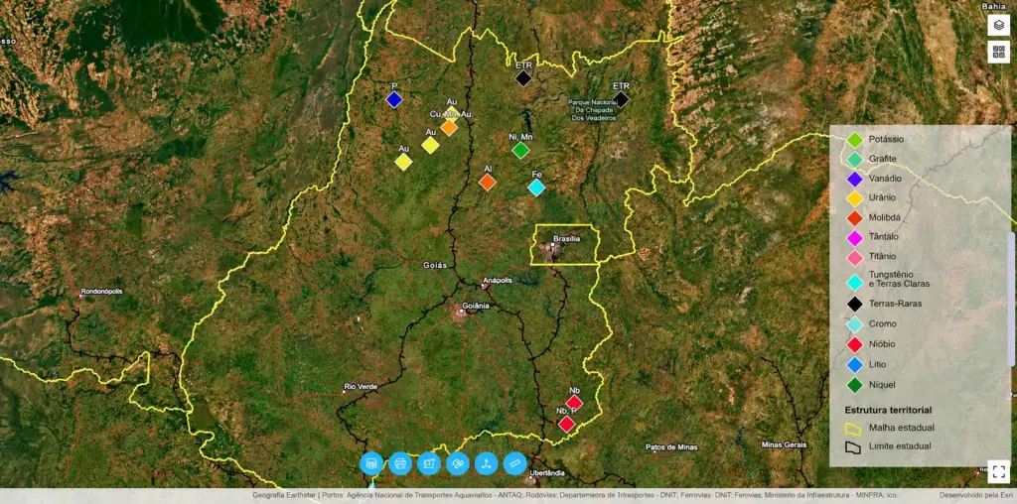Click the link share tool
The image size is (1017, 504).
click(x=458, y=463)
